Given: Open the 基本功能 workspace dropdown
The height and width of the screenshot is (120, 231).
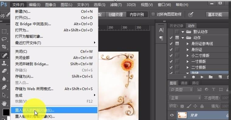Looking at the screenshot, I should click(x=217, y=15).
